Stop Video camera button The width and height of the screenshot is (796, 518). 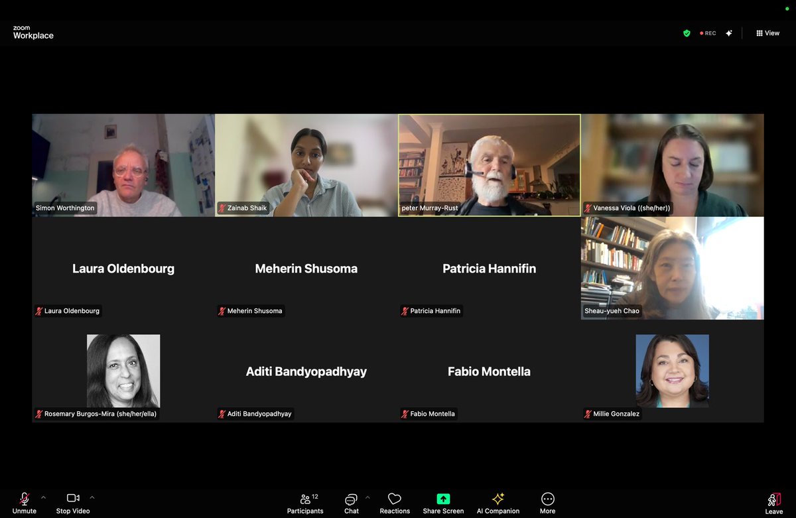73,503
